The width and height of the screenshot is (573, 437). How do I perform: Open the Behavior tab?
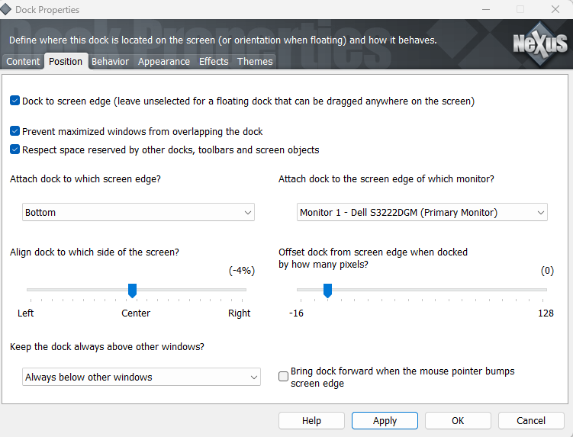[110, 61]
